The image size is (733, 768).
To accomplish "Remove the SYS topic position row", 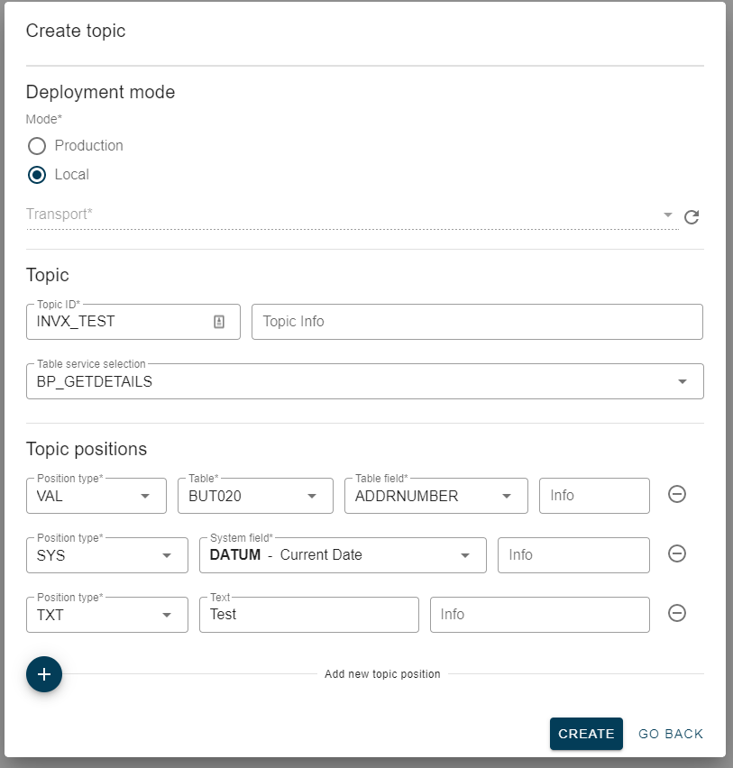I will [677, 553].
